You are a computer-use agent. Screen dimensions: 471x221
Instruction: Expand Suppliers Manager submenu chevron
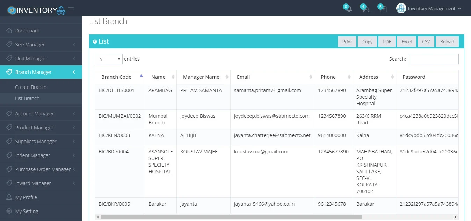click(74, 142)
